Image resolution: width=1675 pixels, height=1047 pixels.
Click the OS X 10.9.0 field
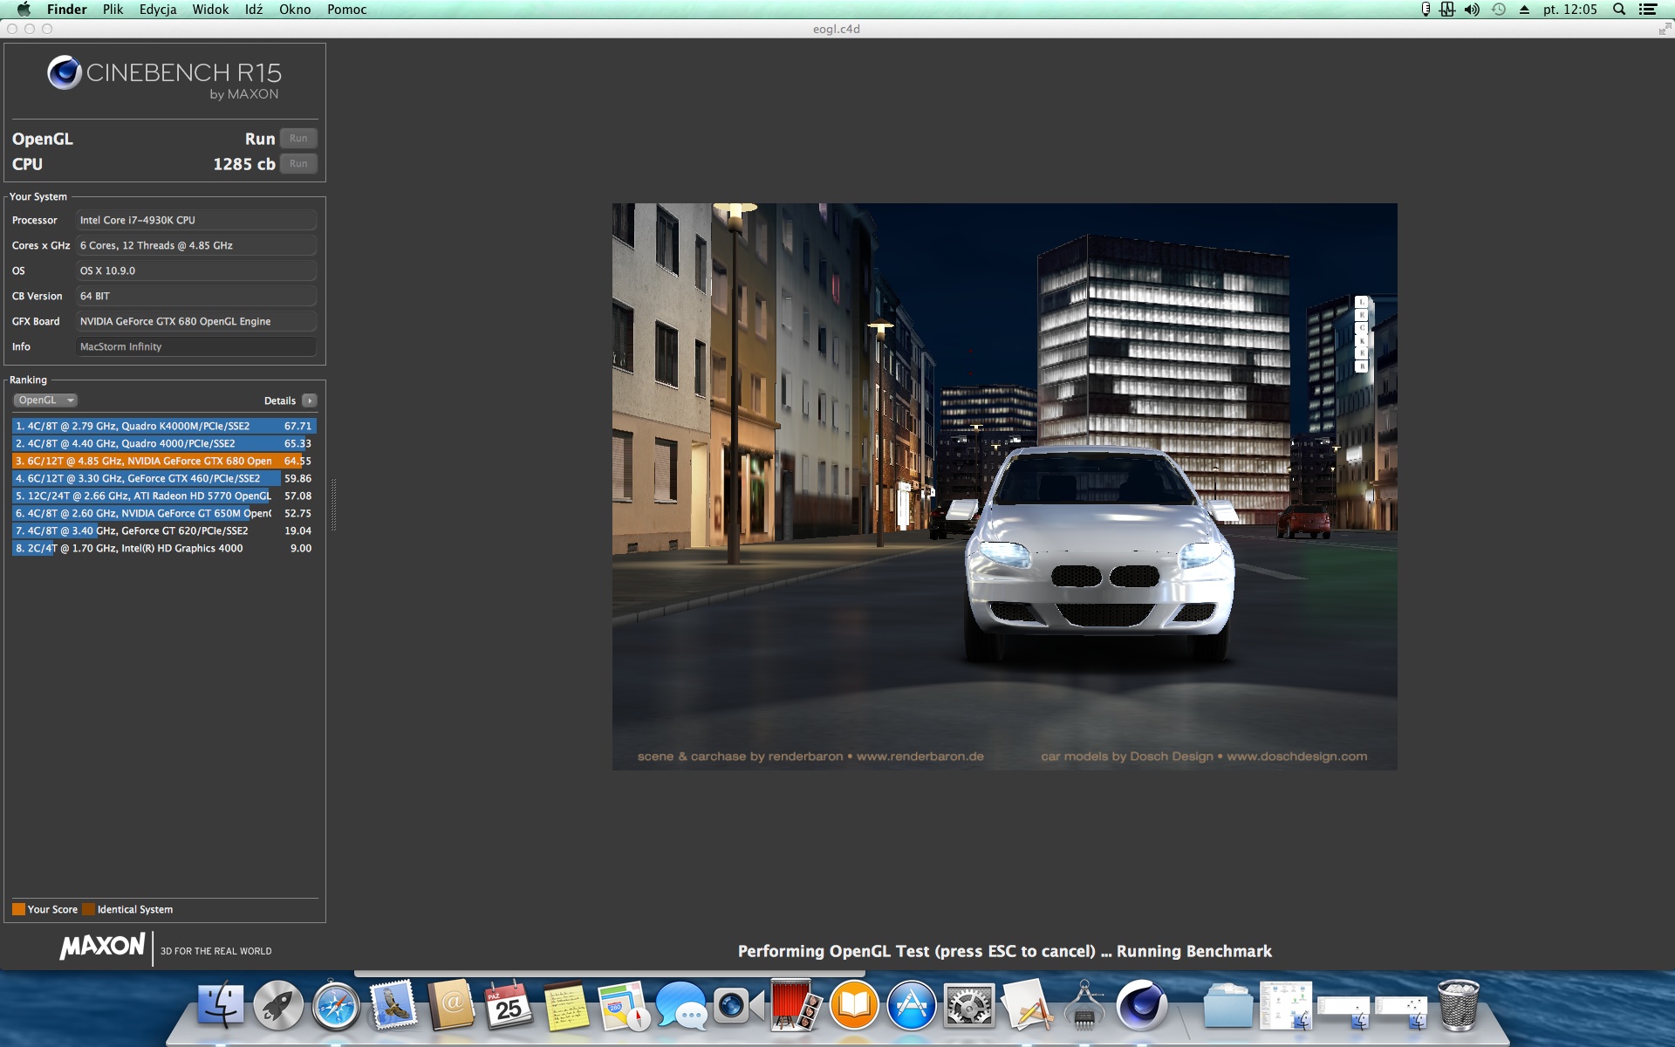coord(196,270)
